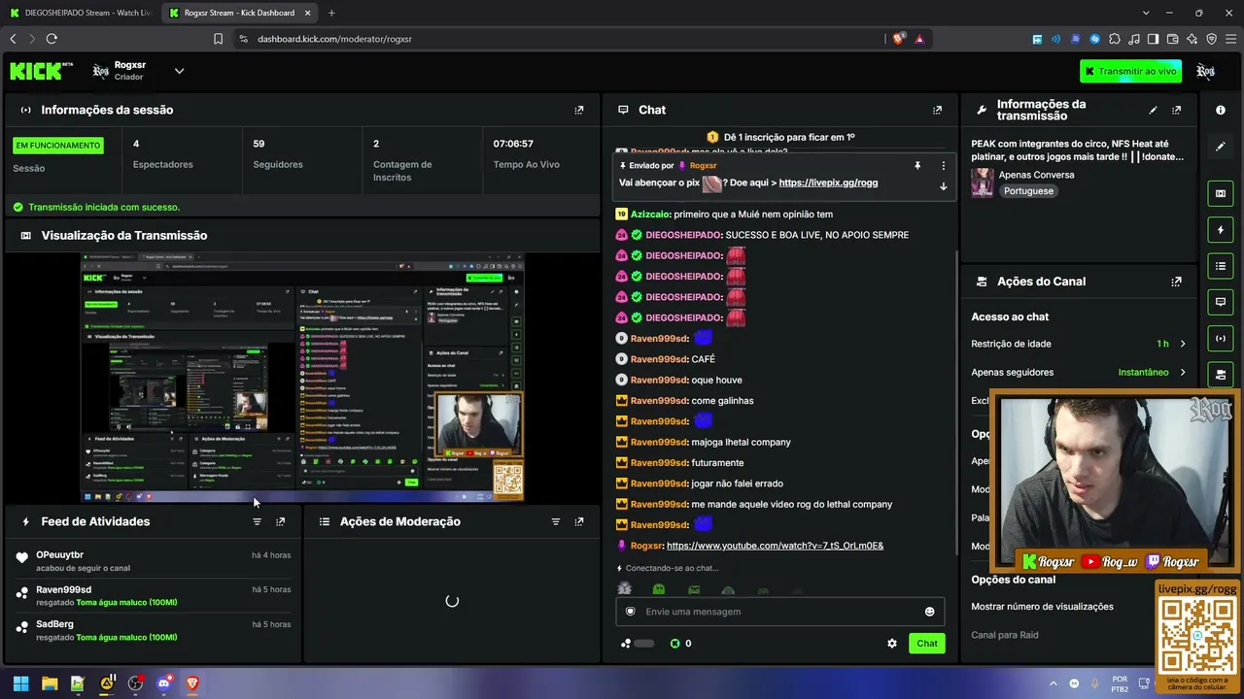Pop out the Informações da sessão panel
The height and width of the screenshot is (699, 1244).
coord(579,110)
